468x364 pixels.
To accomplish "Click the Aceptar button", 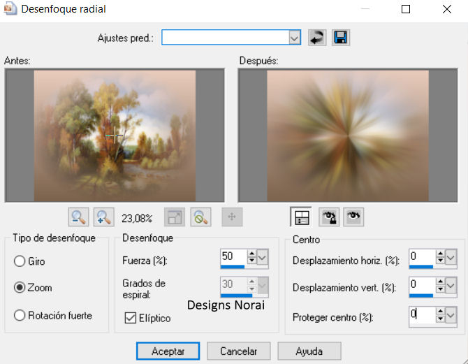I will click(x=168, y=351).
